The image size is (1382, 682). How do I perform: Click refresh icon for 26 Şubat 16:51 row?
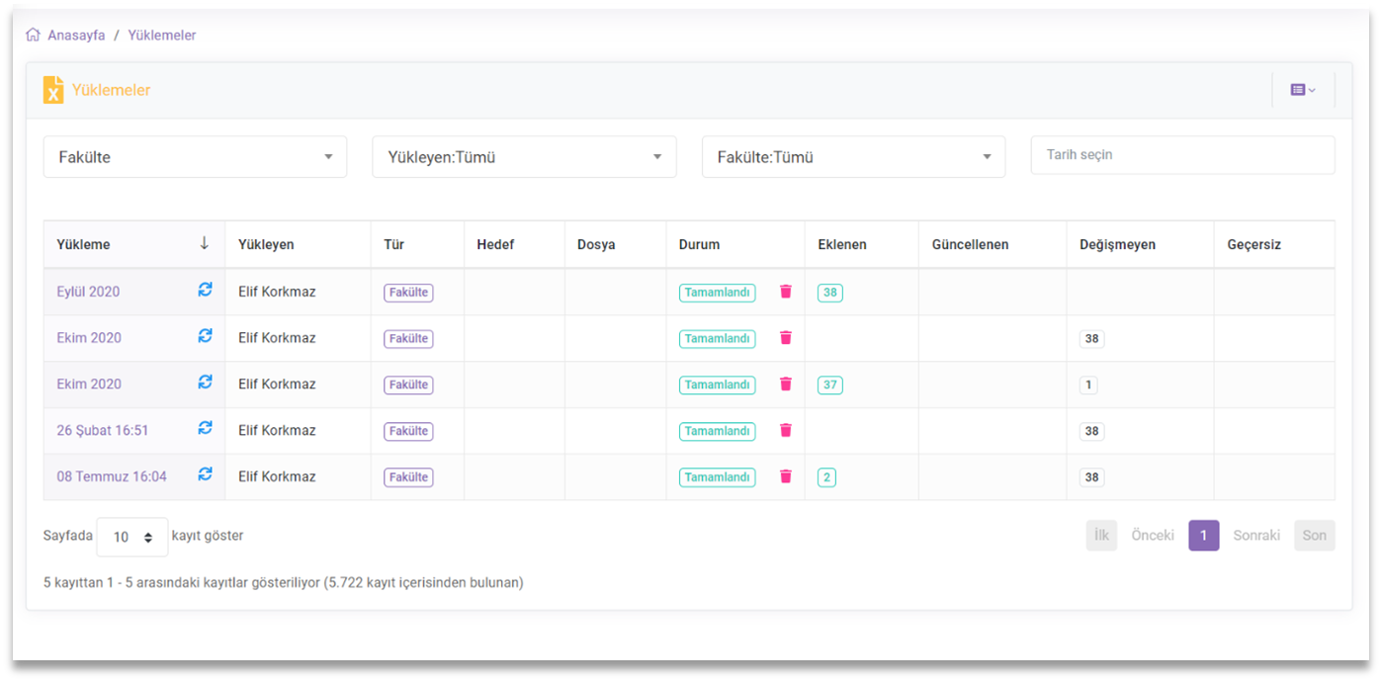(x=205, y=428)
